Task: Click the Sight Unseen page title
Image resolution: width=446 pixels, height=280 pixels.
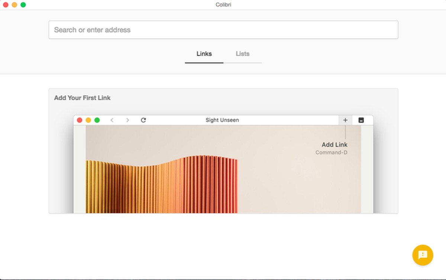Action: pos(222,120)
